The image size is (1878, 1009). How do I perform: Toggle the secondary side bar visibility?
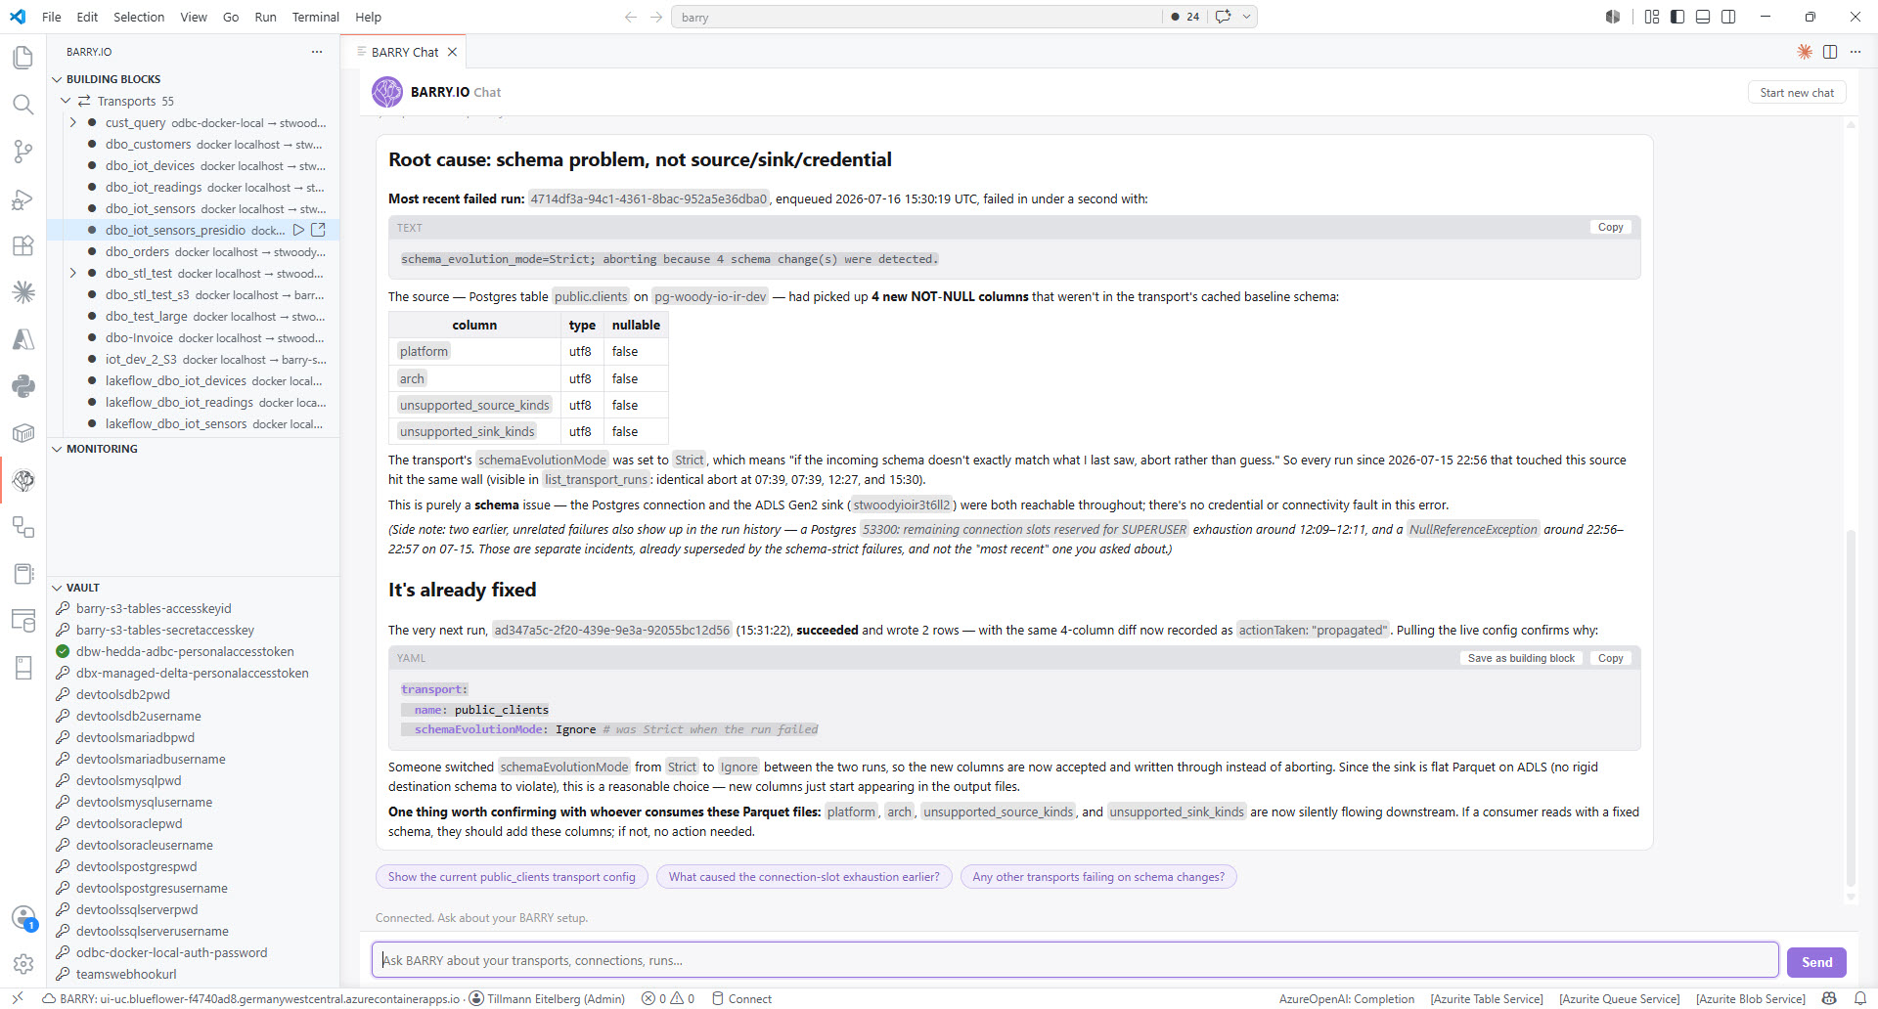[x=1728, y=17]
